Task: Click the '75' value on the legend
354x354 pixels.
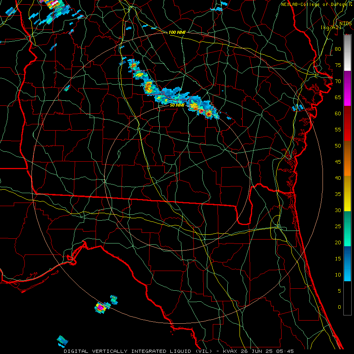Action: click(x=338, y=65)
